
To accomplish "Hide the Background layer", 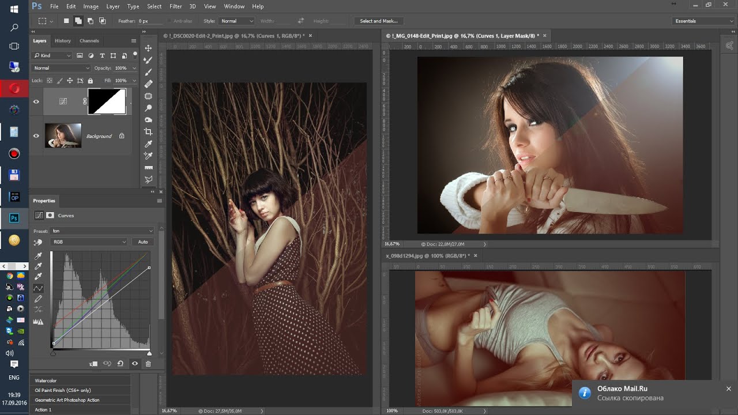I will click(36, 136).
